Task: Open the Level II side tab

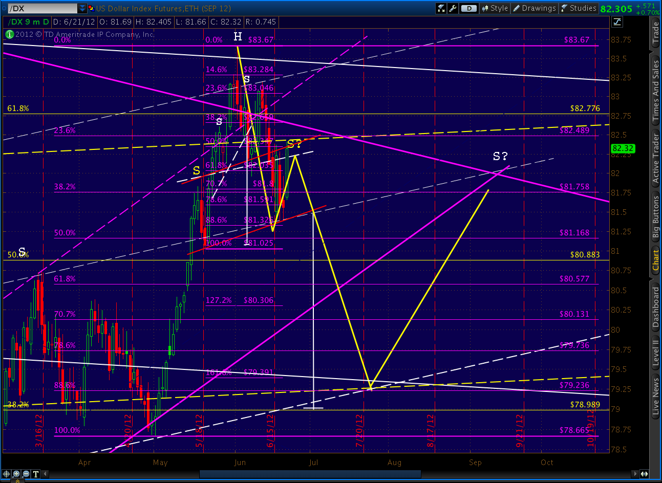Action: click(x=656, y=353)
